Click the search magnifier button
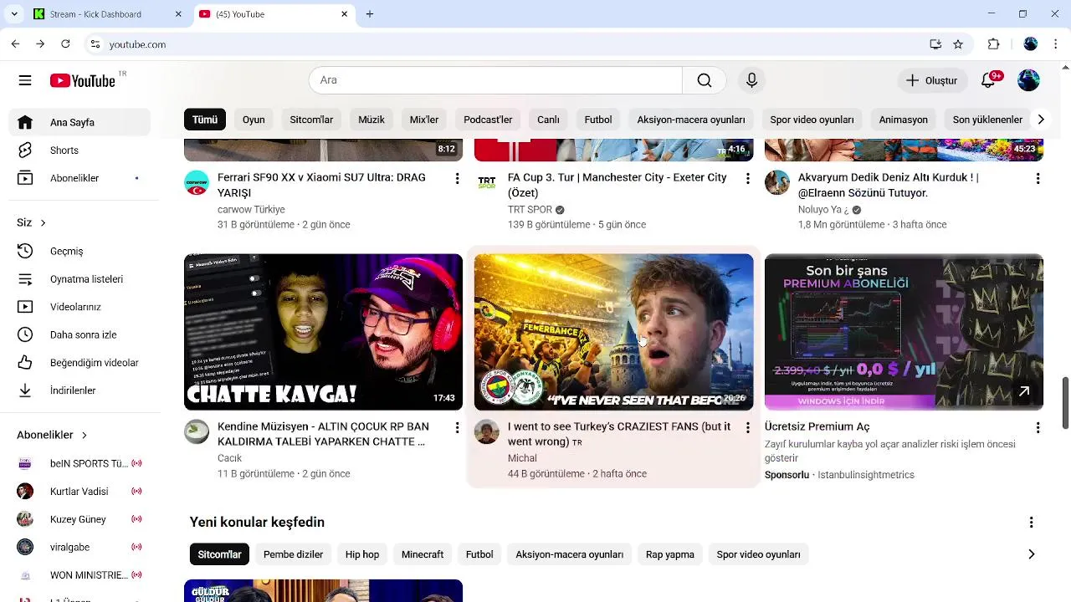Viewport: 1071px width, 602px height. (x=705, y=80)
